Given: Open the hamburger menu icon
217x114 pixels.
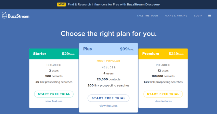Looking at the screenshot, I should (x=209, y=16).
